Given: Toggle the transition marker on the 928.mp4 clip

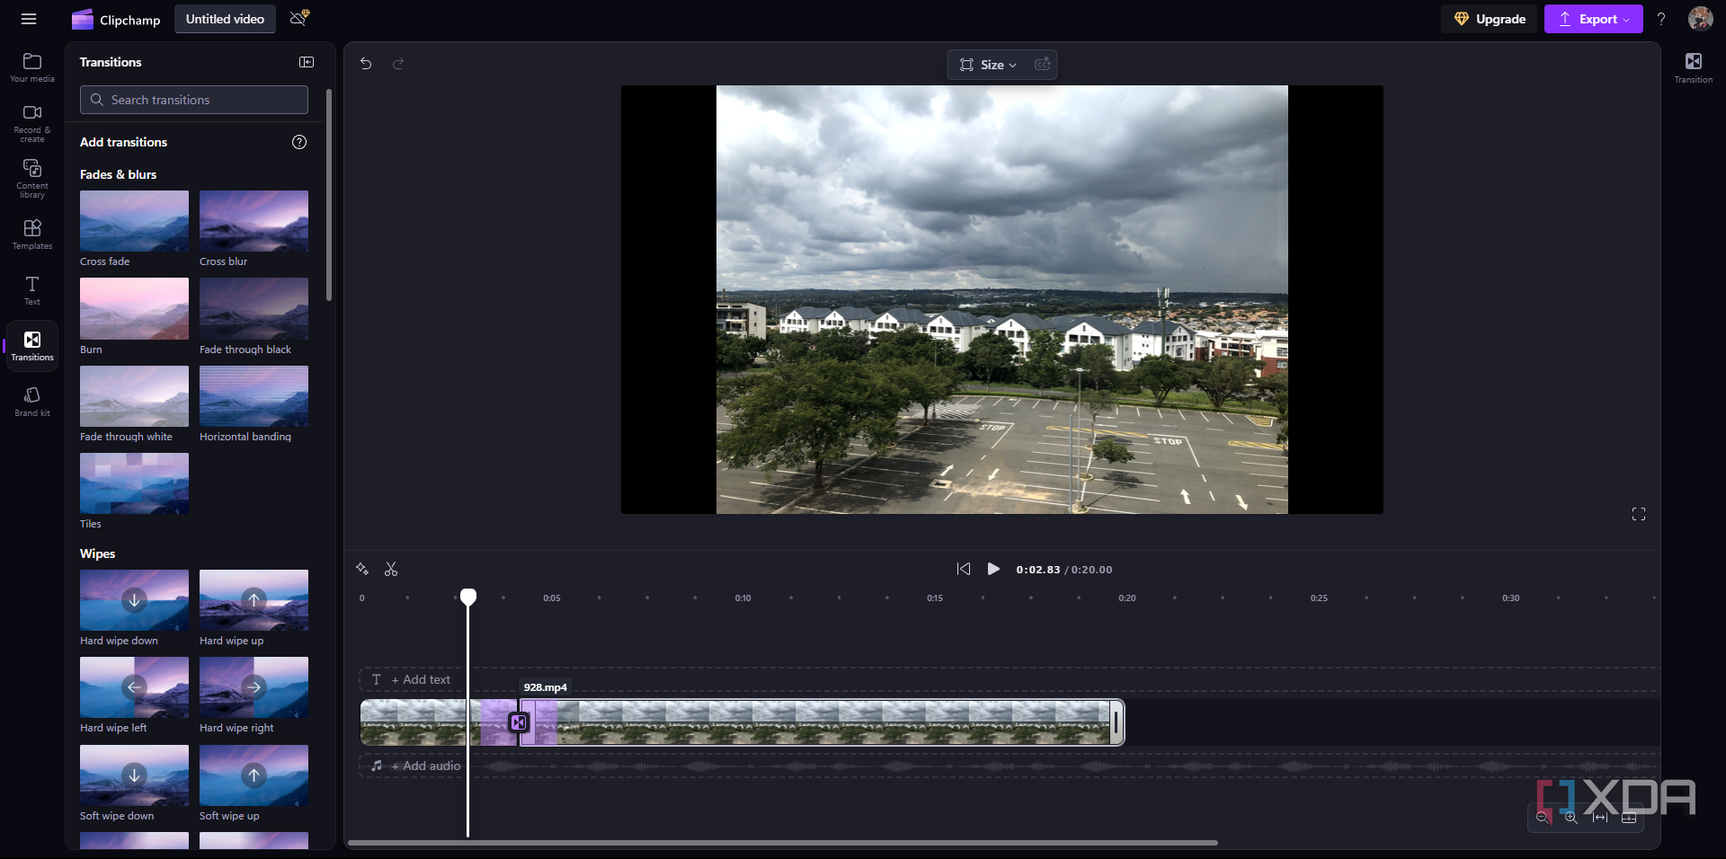Looking at the screenshot, I should (x=518, y=722).
